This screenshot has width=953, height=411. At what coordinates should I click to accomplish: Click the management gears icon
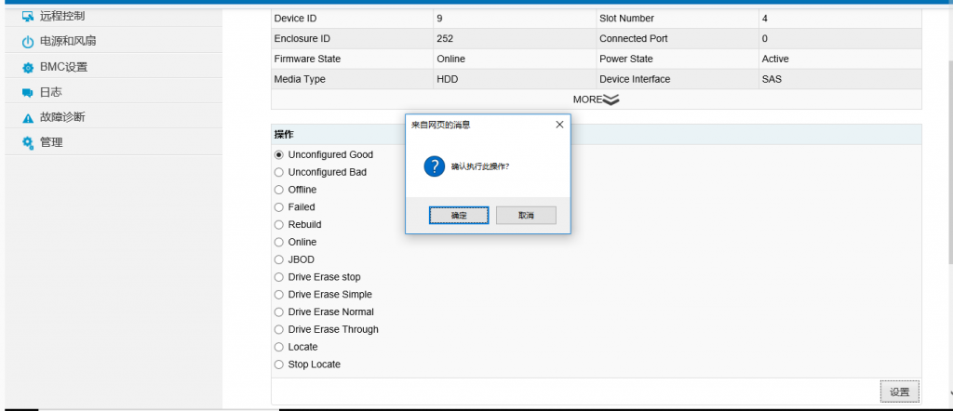28,142
